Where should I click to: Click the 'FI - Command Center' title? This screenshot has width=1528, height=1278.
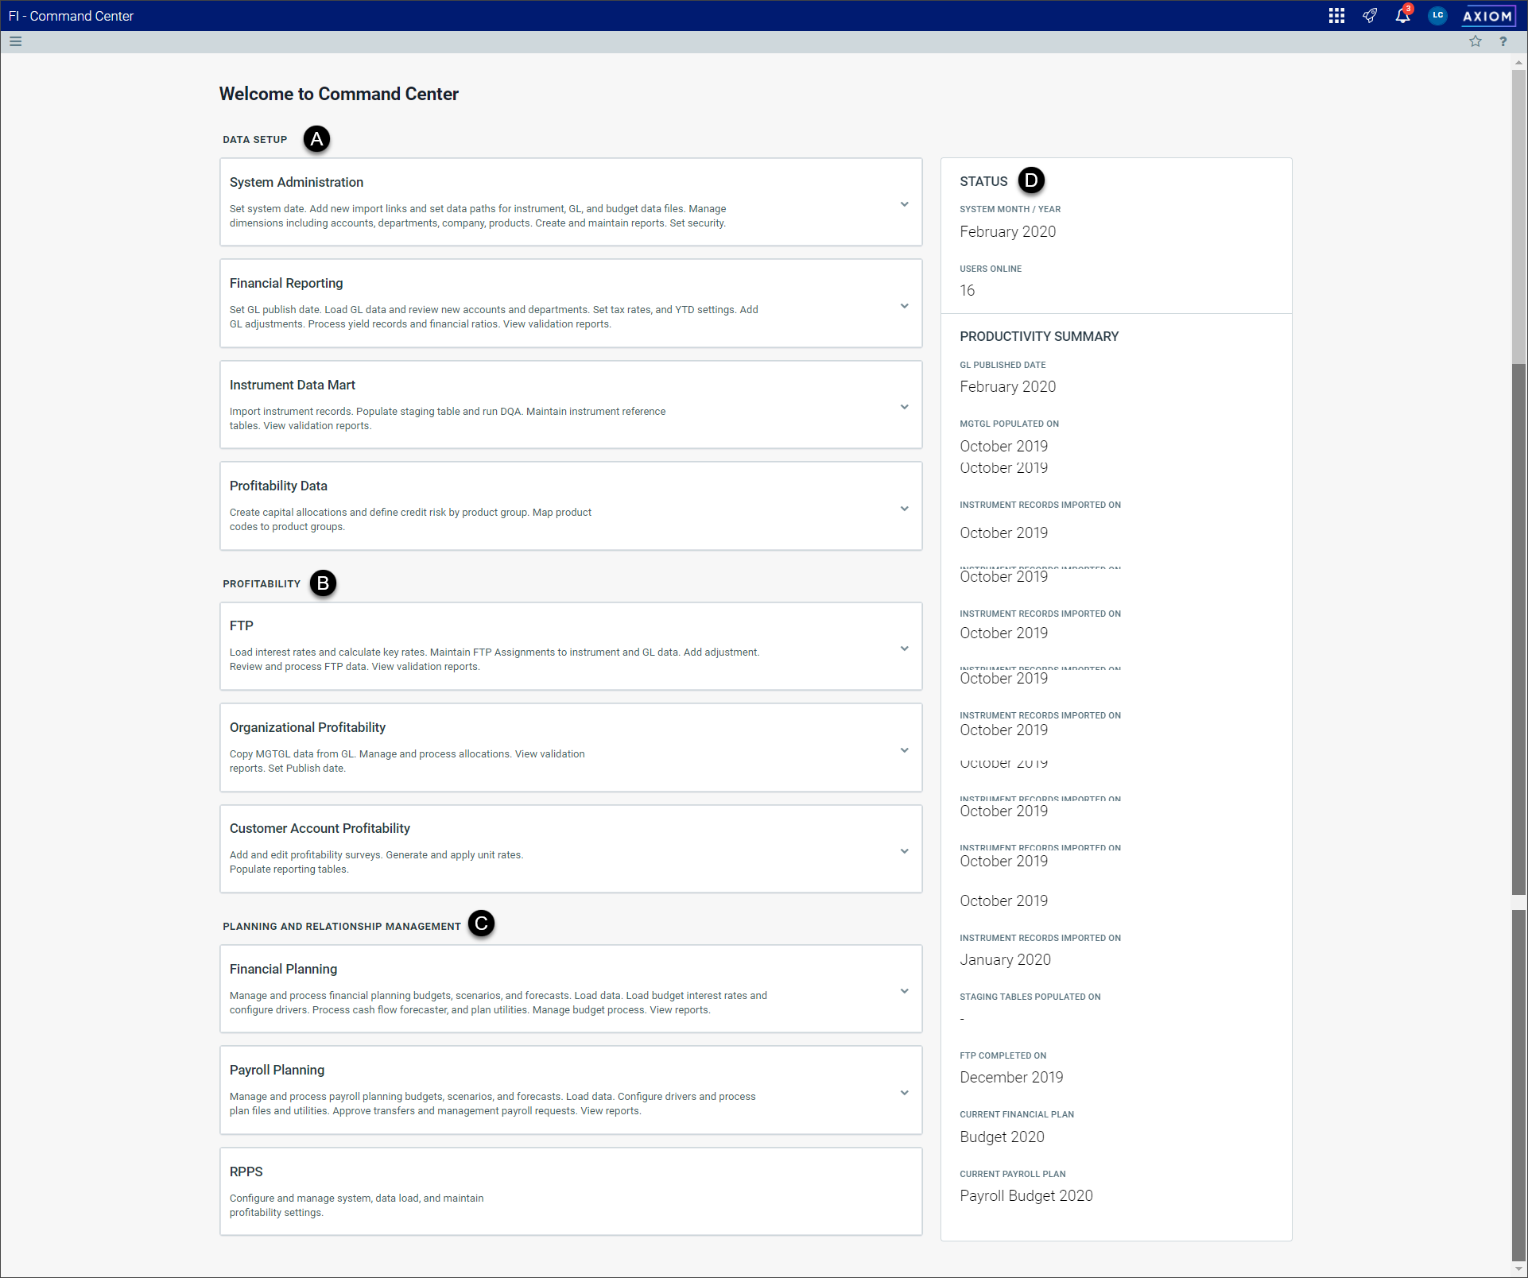point(71,16)
